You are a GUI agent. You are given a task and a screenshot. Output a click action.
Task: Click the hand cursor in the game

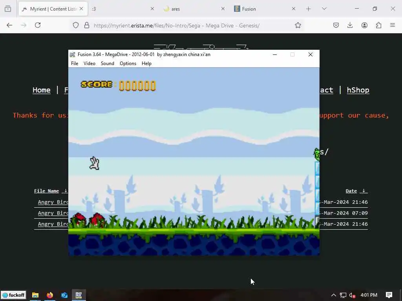pos(94,163)
